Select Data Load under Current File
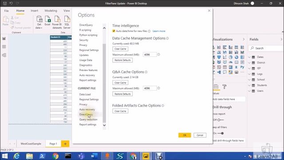284x160 pixels. [85, 95]
